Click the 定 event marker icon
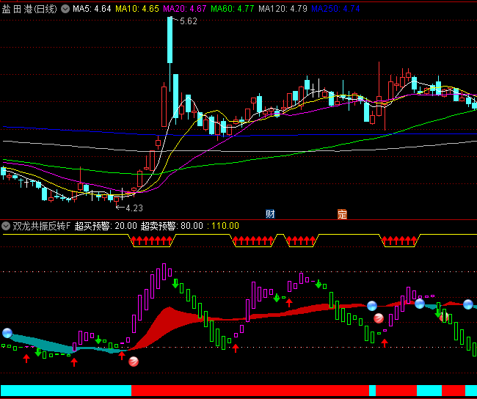The width and height of the screenshot is (477, 399). [342, 214]
